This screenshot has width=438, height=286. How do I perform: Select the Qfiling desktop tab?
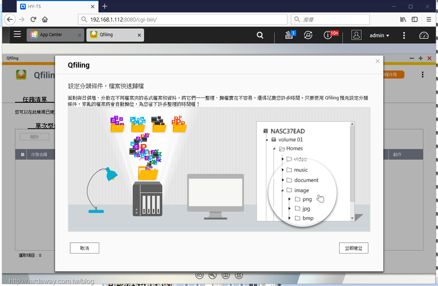coord(115,35)
